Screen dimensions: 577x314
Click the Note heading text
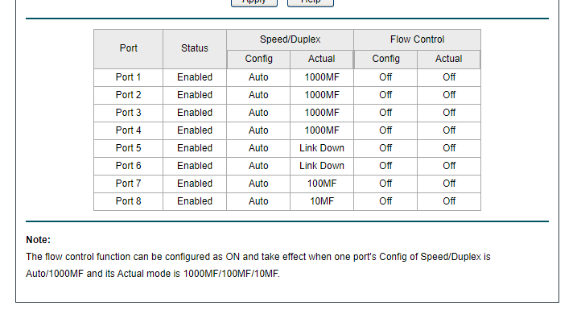[x=38, y=240]
